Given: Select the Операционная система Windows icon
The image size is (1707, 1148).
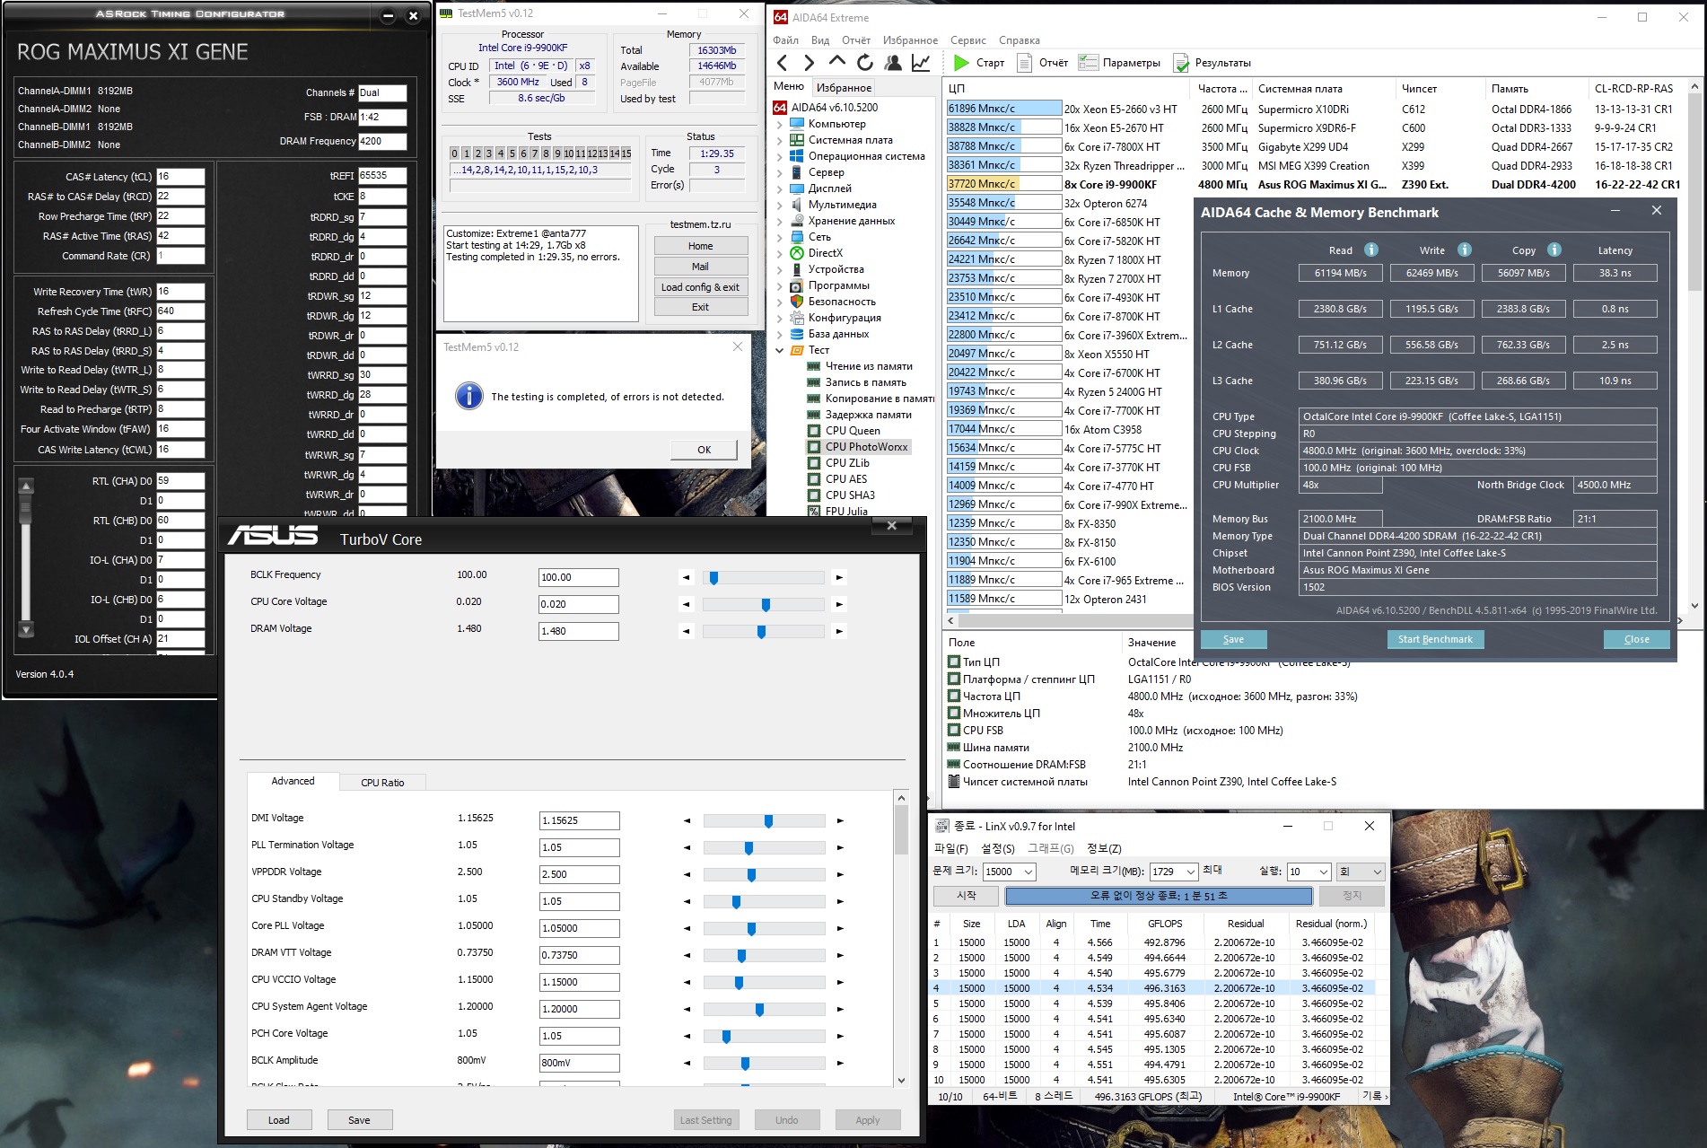Looking at the screenshot, I should 797,156.
